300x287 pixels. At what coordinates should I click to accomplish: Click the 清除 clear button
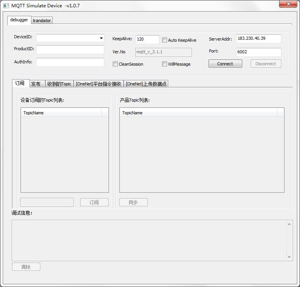26,267
